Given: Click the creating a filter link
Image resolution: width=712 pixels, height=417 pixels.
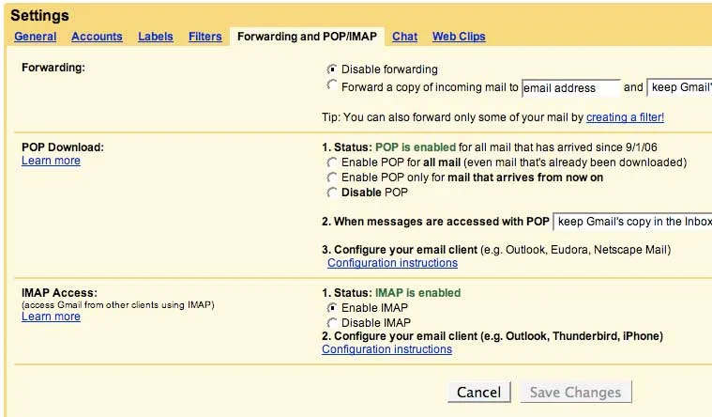Looking at the screenshot, I should (625, 117).
